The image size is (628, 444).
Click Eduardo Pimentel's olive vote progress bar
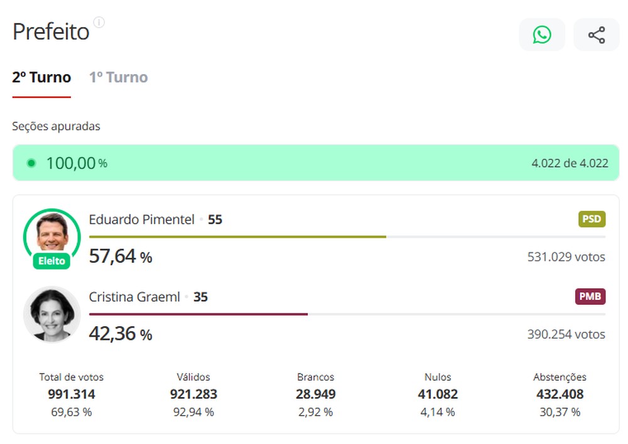(237, 236)
